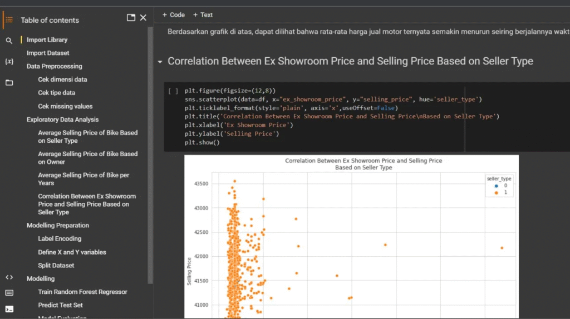
Task: Open the Files folder icon in sidebar
Action: [x=9, y=83]
